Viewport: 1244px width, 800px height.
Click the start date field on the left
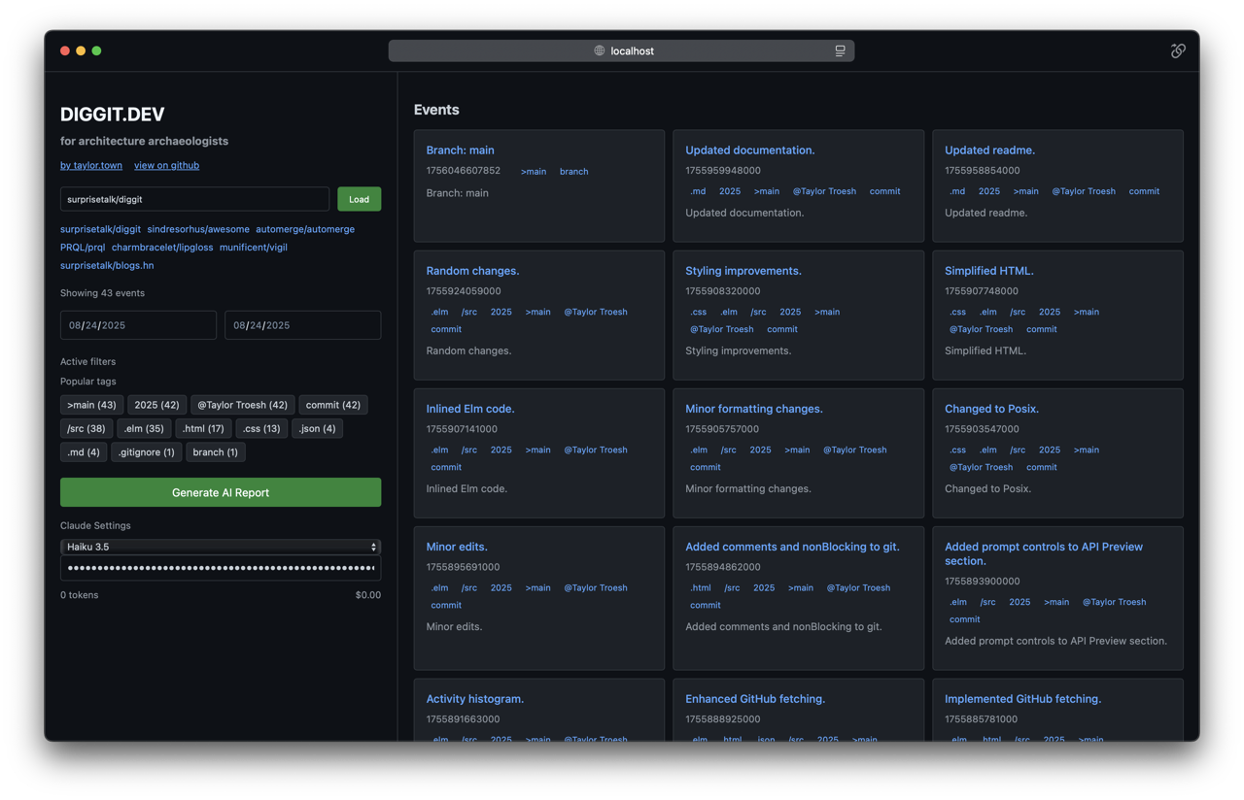coord(138,325)
